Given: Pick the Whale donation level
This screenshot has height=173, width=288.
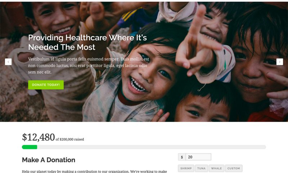Looking at the screenshot, I should 216,168.
